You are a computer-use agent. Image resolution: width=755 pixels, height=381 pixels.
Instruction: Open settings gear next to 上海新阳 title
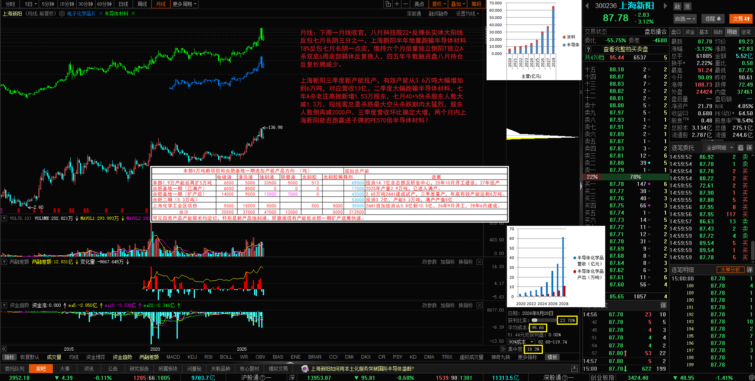(x=62, y=14)
